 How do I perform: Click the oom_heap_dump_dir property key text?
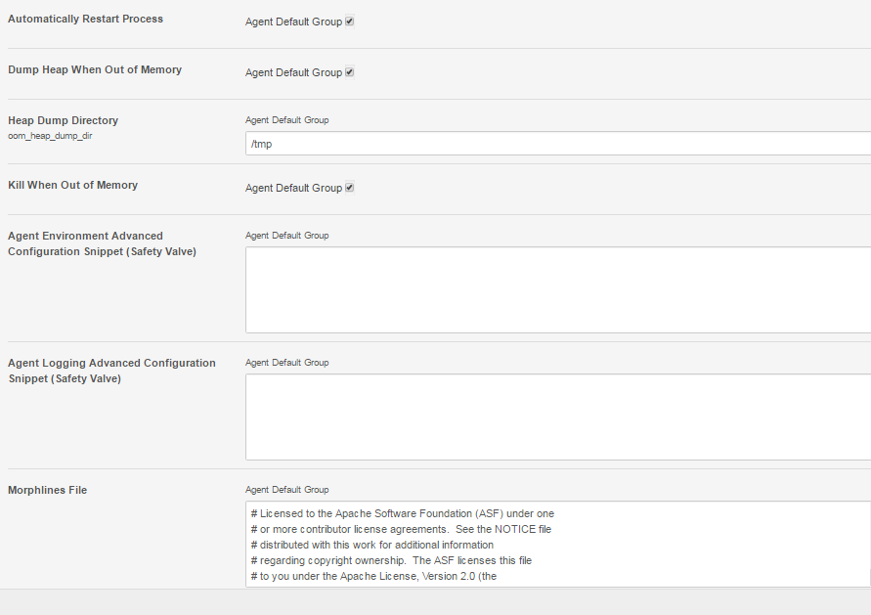(50, 136)
